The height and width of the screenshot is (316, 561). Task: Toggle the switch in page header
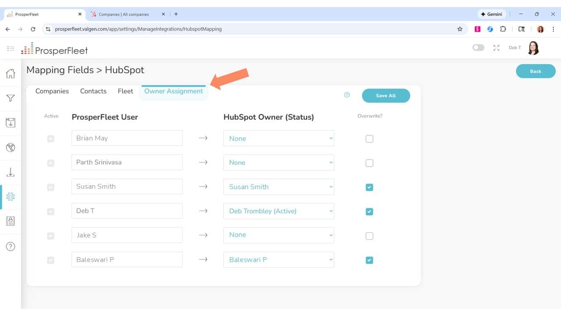pyautogui.click(x=478, y=47)
